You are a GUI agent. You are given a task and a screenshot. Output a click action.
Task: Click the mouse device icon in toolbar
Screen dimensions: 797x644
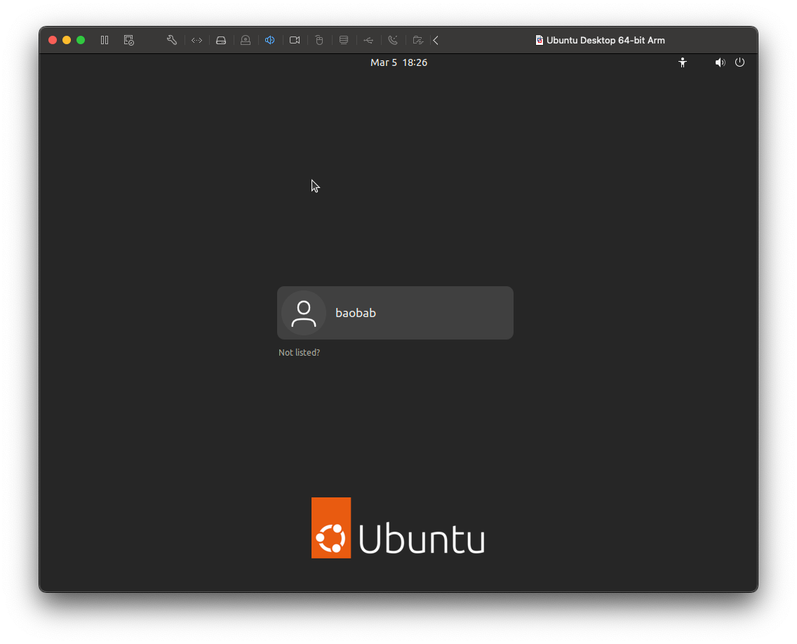pos(319,40)
